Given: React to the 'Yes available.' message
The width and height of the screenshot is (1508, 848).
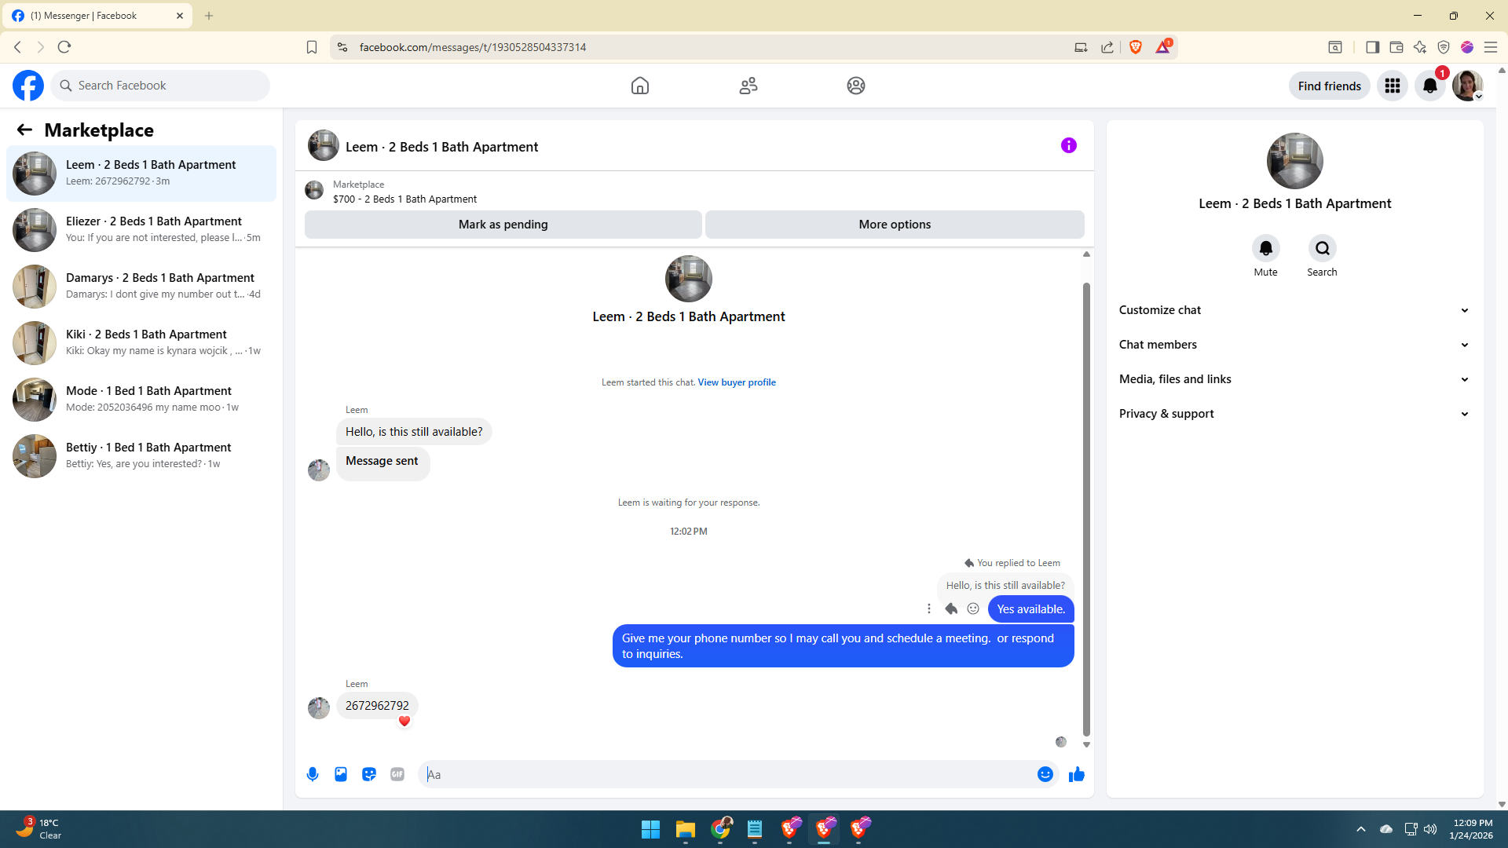Looking at the screenshot, I should [x=973, y=609].
